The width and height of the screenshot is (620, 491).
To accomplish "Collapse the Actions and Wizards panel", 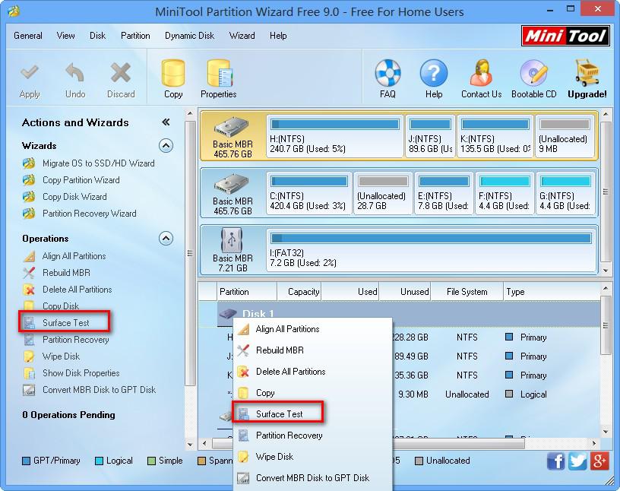I will [166, 122].
